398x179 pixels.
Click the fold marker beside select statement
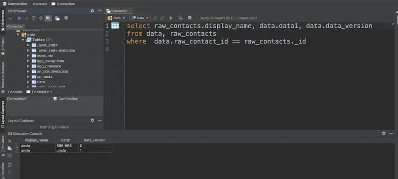124,26
